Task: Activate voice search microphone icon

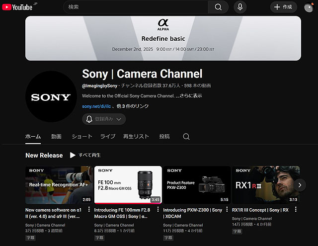Action: click(x=240, y=7)
